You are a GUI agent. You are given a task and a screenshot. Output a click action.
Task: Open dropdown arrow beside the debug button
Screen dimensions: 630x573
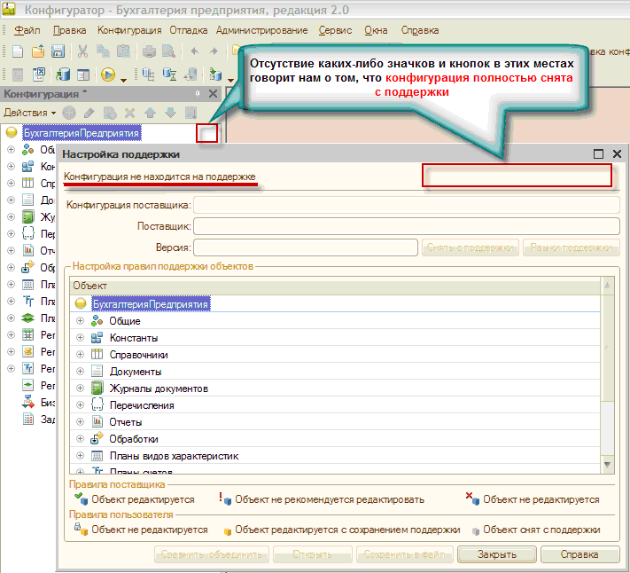pos(124,78)
